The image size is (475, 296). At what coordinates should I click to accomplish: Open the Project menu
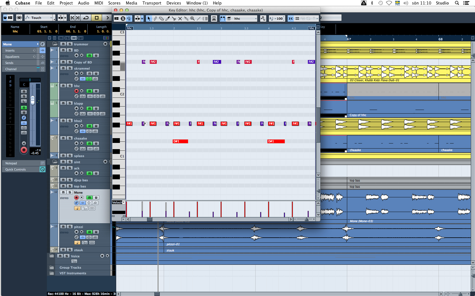(66, 3)
